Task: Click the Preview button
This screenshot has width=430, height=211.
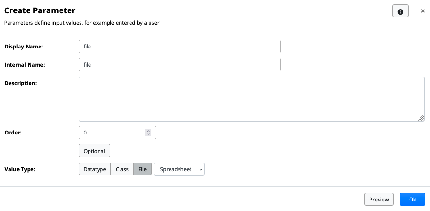Action: pos(379,200)
